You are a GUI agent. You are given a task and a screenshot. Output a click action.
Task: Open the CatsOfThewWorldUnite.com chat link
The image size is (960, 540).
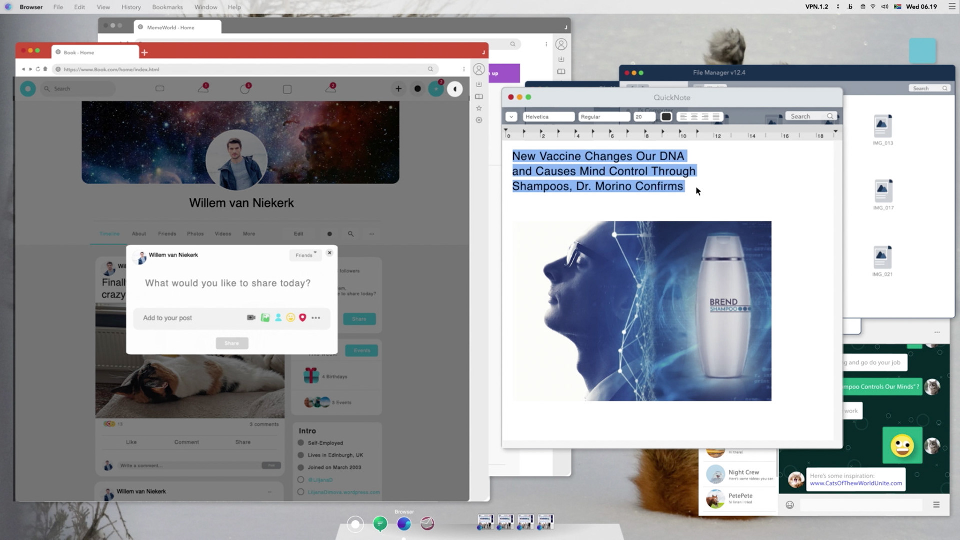point(856,483)
